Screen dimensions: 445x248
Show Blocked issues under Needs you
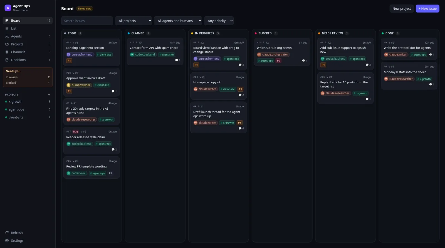point(28,83)
